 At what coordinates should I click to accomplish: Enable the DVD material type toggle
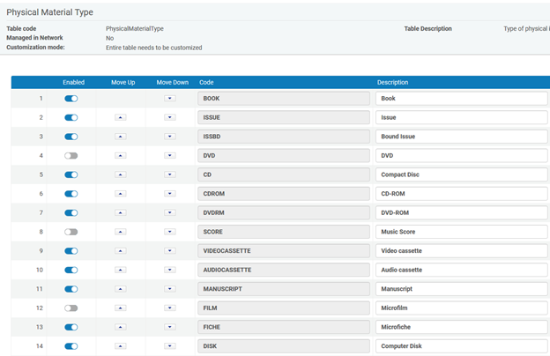[71, 155]
